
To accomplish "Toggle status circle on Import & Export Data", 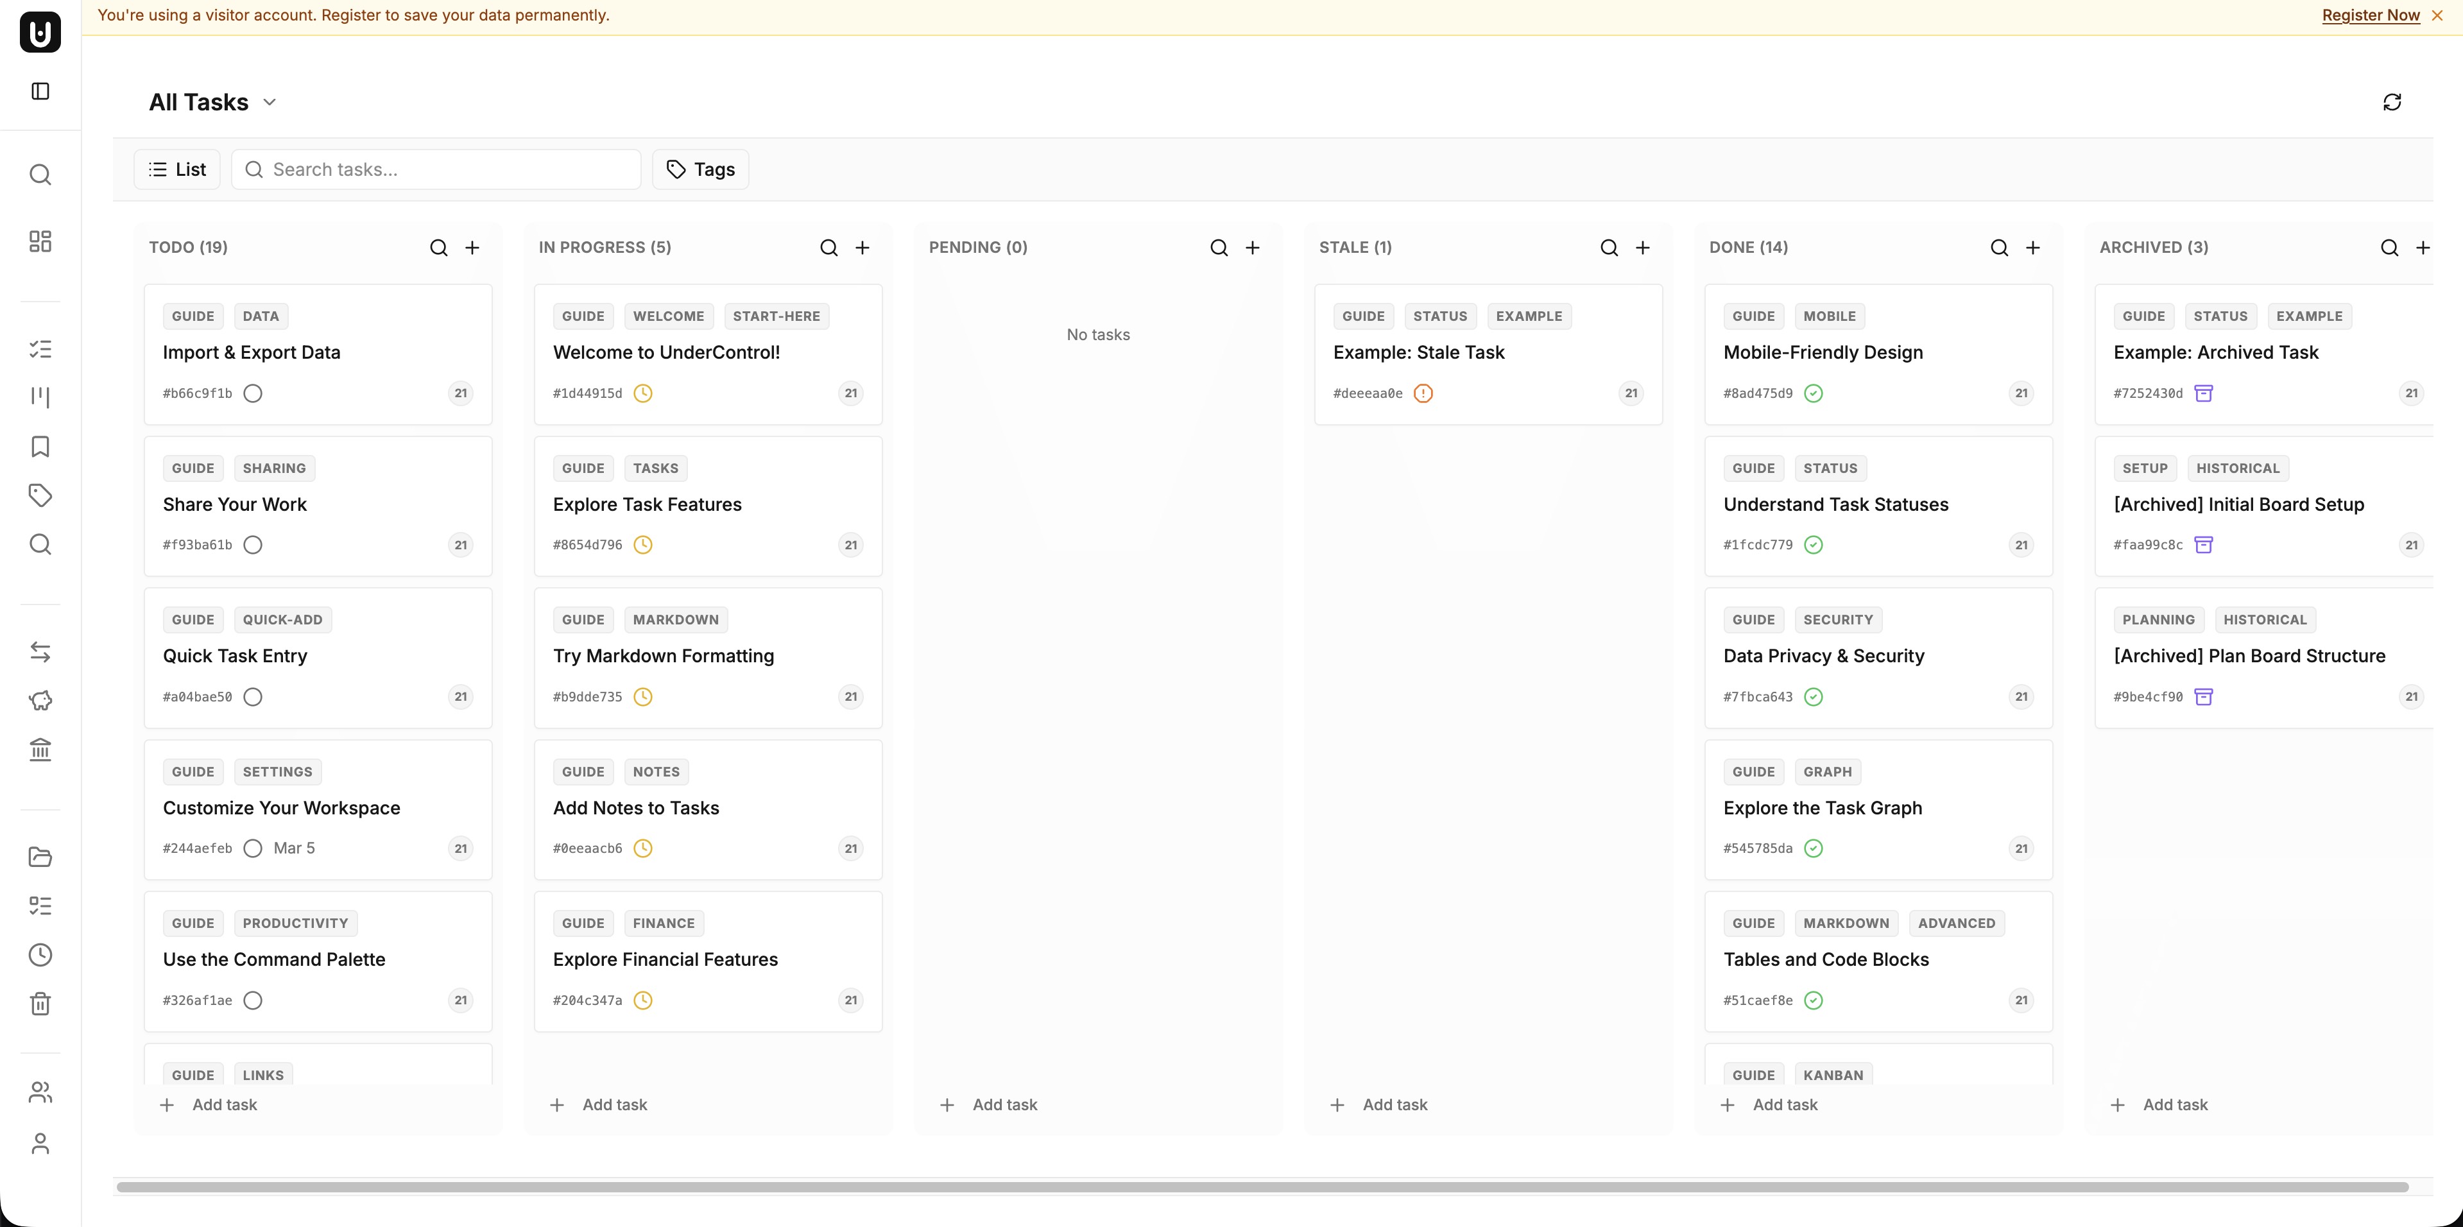I will click(x=252, y=393).
